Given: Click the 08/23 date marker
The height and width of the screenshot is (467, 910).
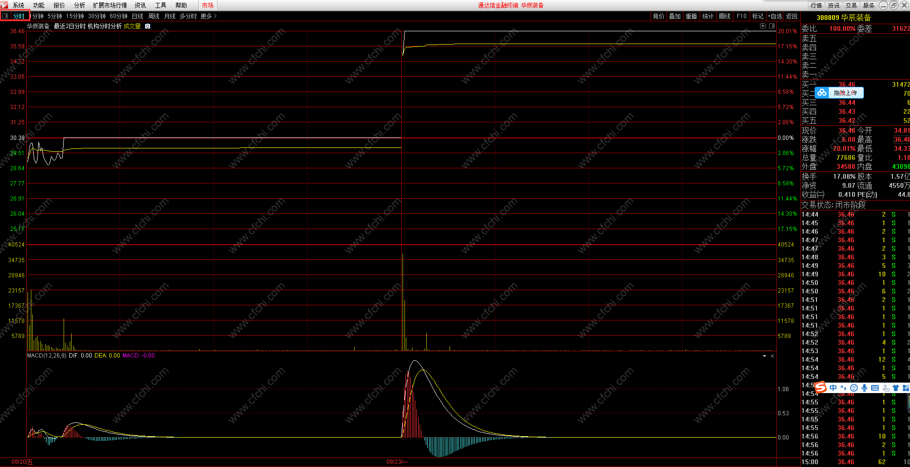Looking at the screenshot, I should tap(397, 462).
